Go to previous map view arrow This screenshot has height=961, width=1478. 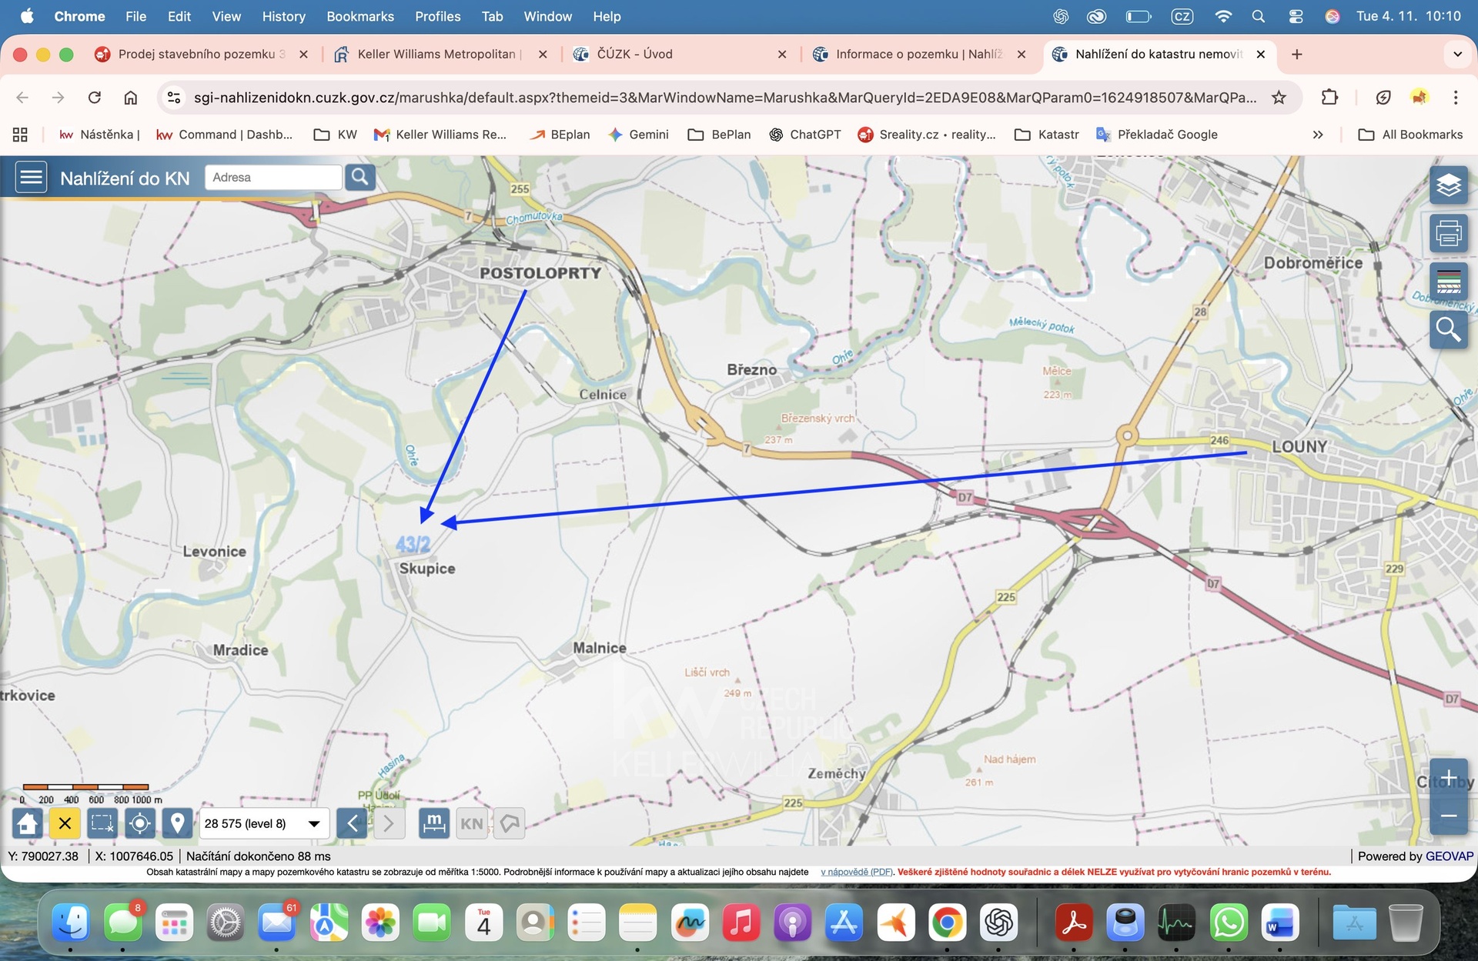352,823
